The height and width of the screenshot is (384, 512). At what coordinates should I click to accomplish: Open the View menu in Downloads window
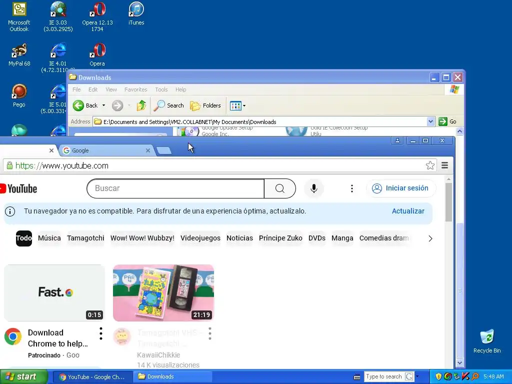tap(111, 89)
